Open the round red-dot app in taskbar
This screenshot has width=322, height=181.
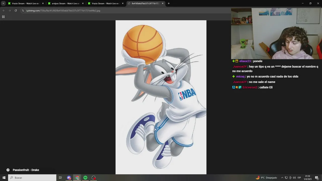(94, 178)
